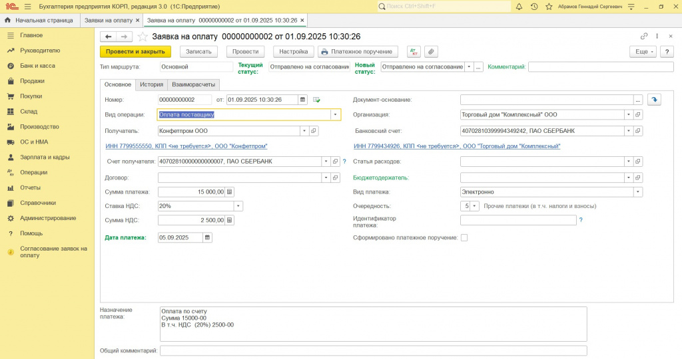682x359 pixels.
Task: Open Получатель Конфетпром record icon
Action: tap(314, 131)
